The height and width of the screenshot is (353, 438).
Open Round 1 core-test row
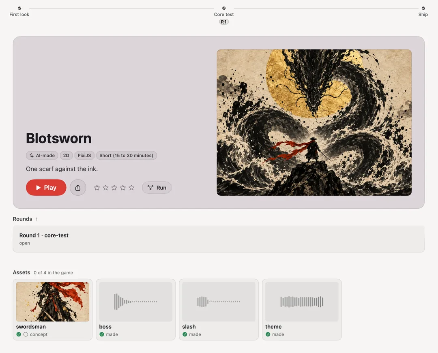click(x=219, y=239)
